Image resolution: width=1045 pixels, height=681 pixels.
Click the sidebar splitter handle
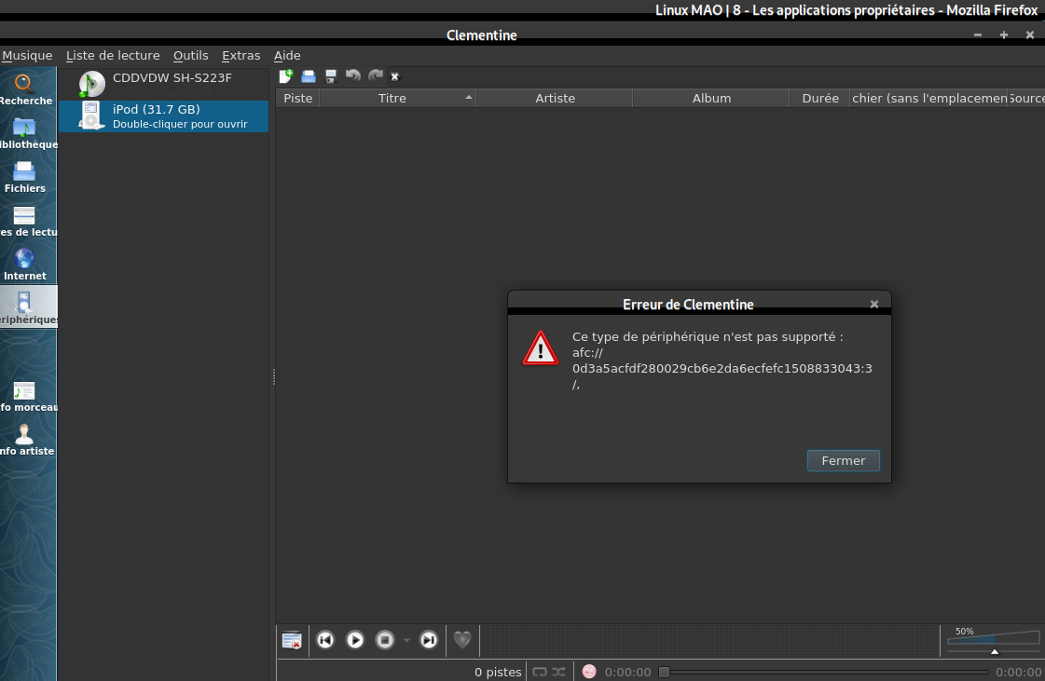click(x=273, y=377)
